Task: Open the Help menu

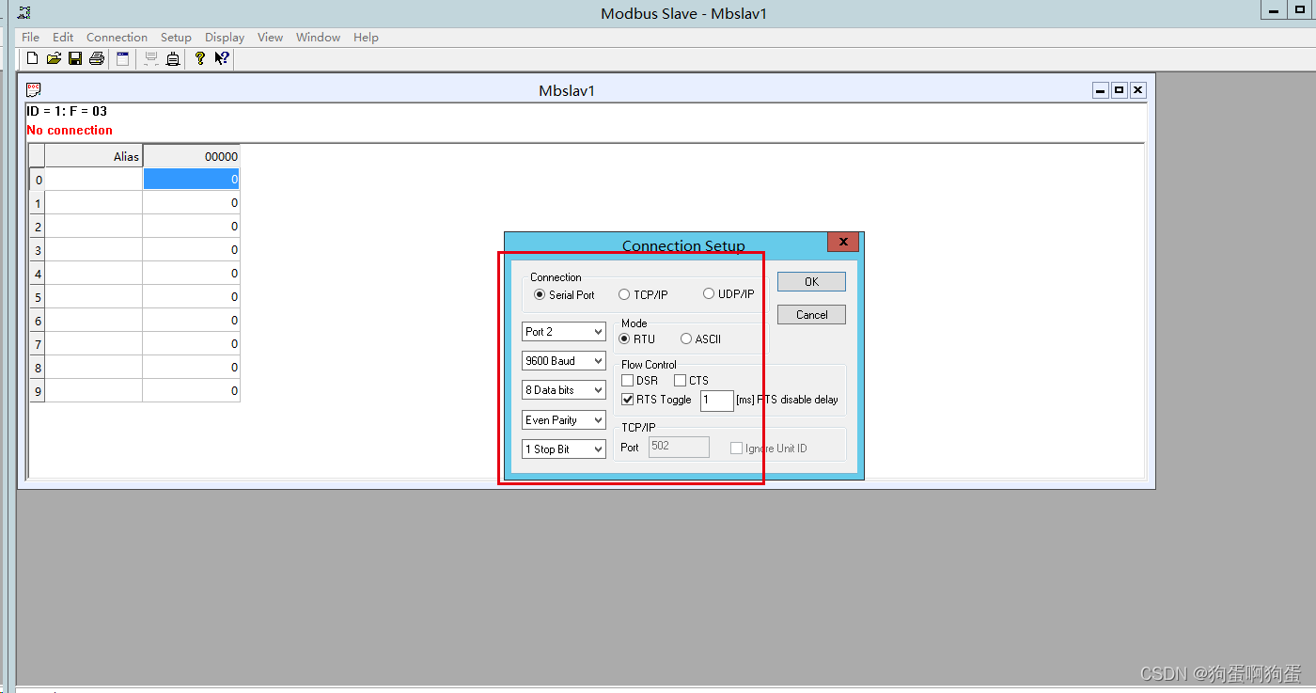Action: (x=366, y=38)
